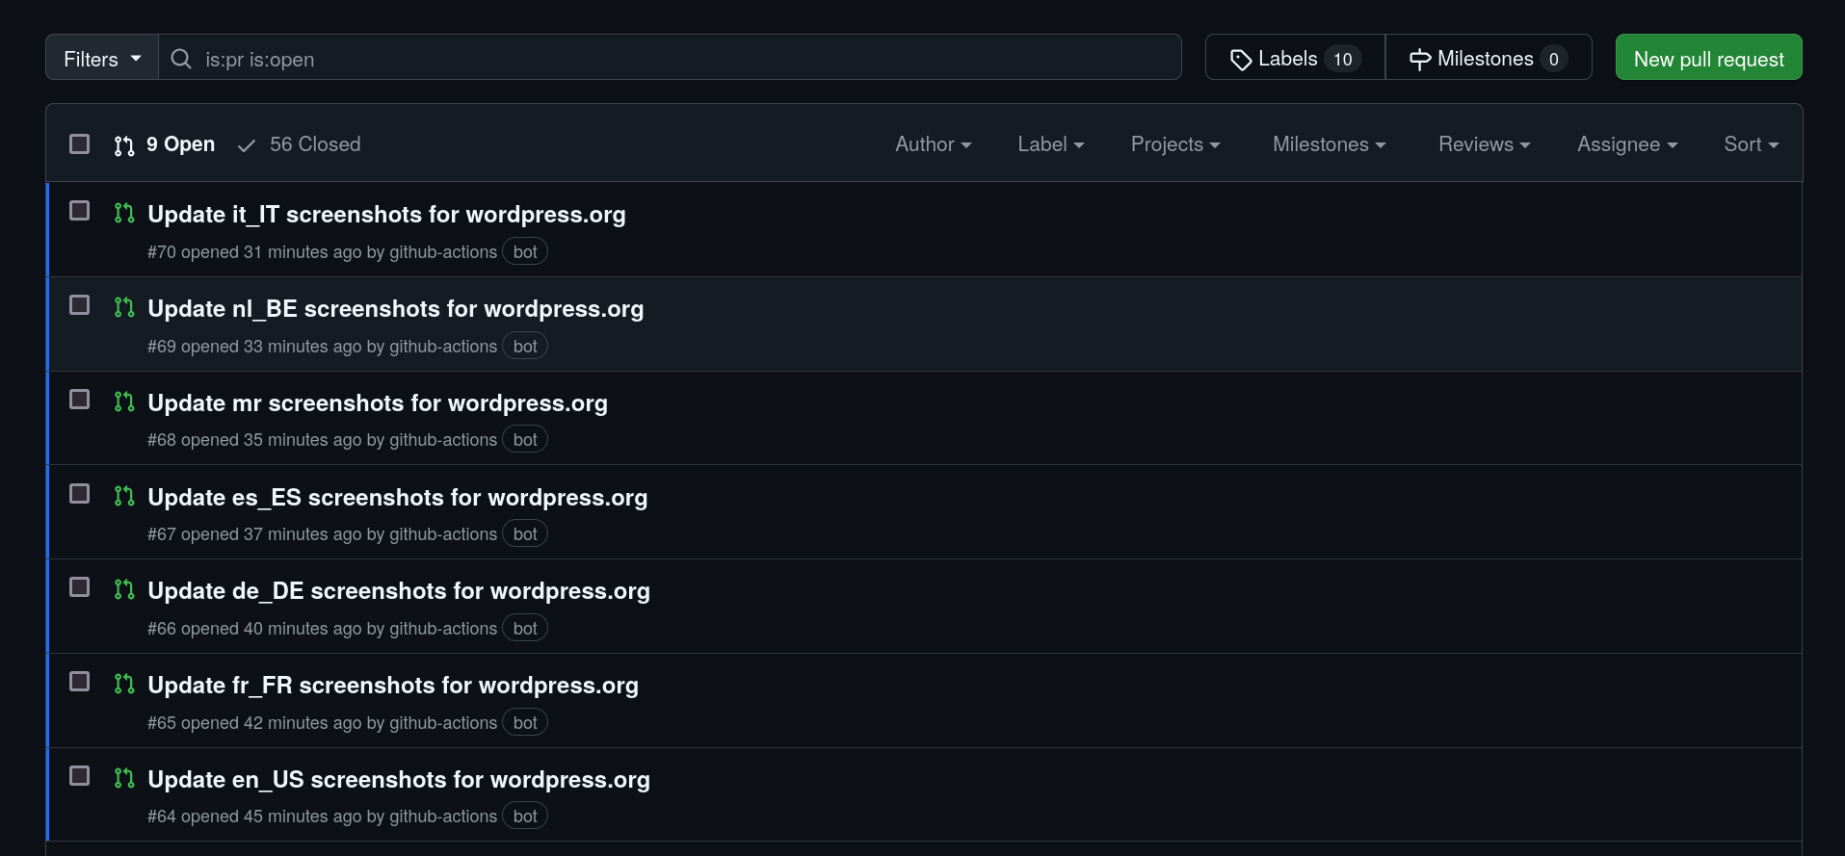Open the Filters dropdown
The image size is (1845, 856).
coord(102,58)
